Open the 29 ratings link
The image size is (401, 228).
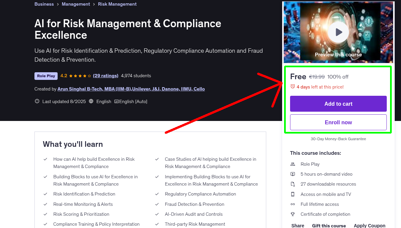106,76
